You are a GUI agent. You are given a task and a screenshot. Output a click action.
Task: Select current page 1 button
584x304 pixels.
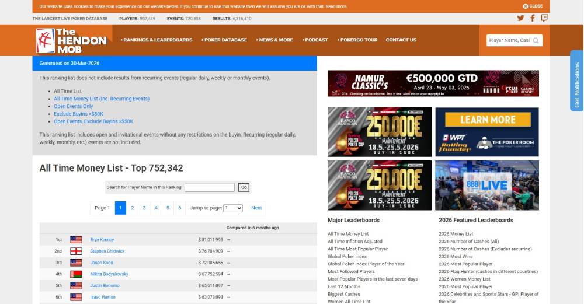pos(121,208)
